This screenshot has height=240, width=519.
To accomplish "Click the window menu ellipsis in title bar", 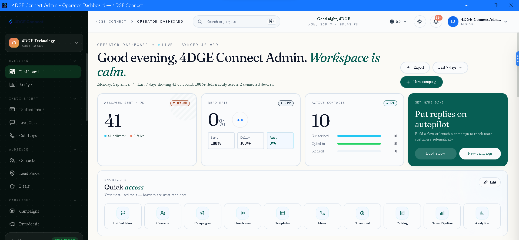I will (x=467, y=5).
